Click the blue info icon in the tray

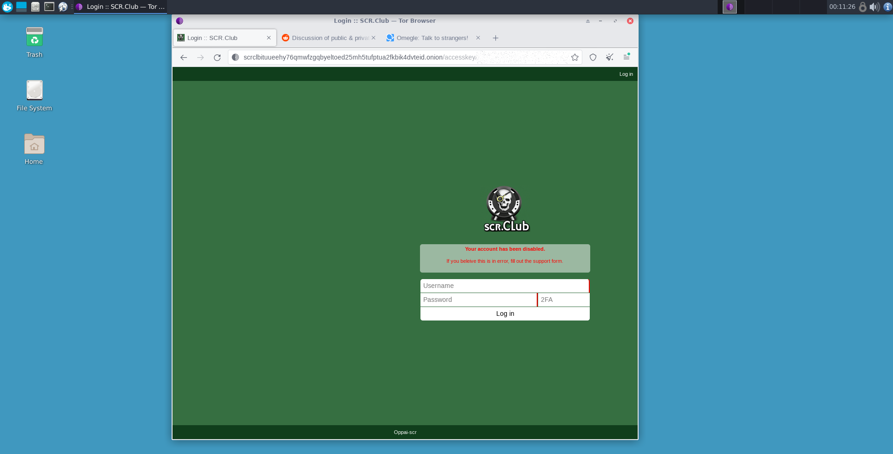click(x=887, y=7)
